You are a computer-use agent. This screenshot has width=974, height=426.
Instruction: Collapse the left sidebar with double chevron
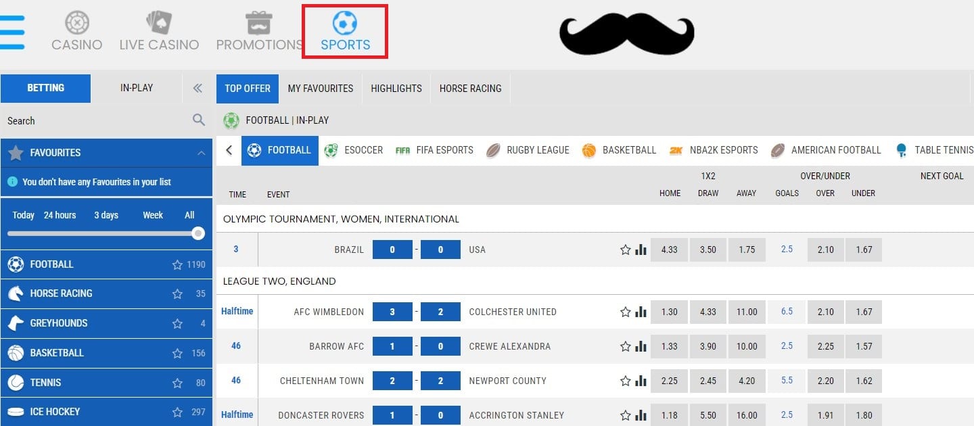click(x=198, y=88)
